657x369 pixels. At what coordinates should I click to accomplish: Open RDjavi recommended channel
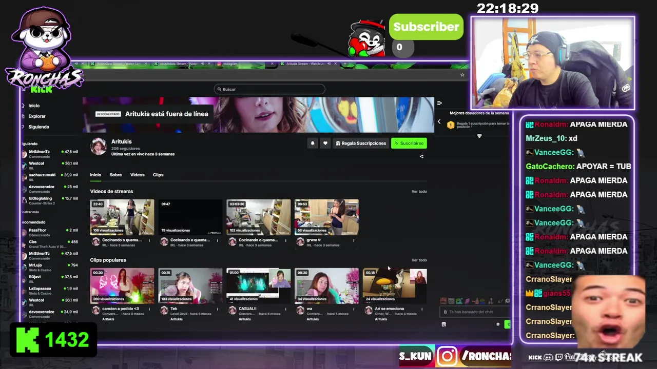(x=50, y=279)
